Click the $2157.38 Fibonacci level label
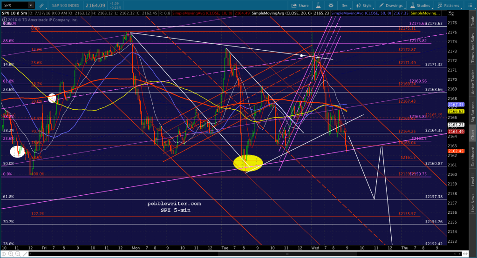 (434, 197)
